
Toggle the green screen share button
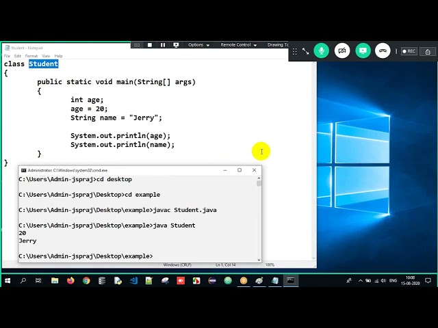[363, 51]
